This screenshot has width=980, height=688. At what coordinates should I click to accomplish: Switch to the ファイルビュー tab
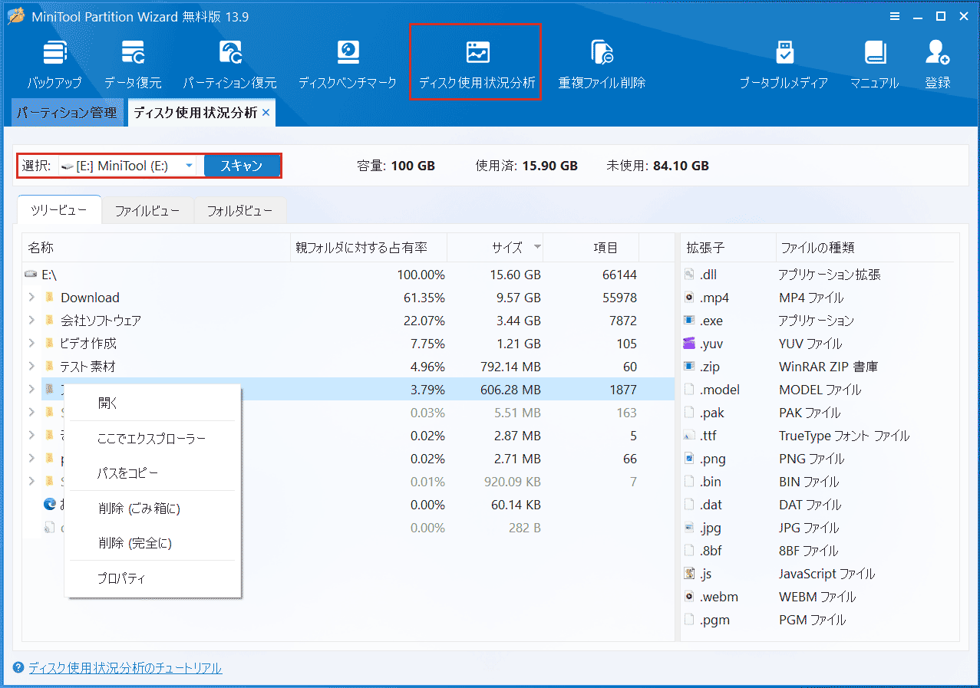(x=147, y=211)
